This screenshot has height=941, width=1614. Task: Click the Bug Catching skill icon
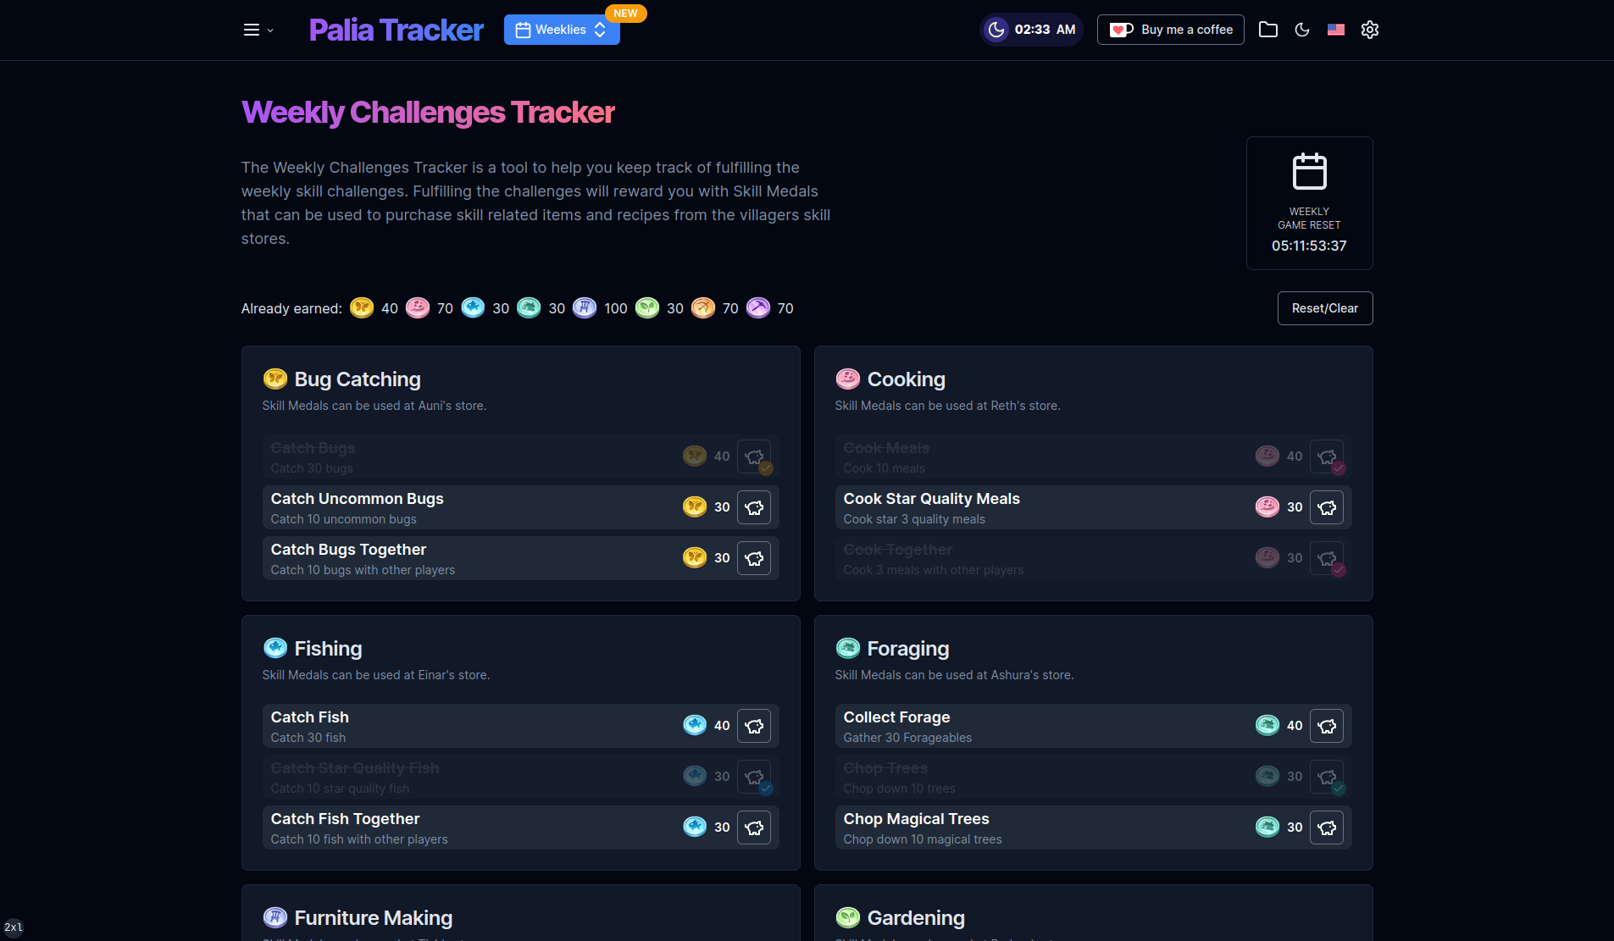275,379
